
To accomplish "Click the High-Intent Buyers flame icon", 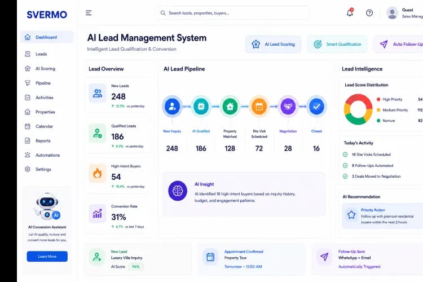I will pyautogui.click(x=98, y=174).
